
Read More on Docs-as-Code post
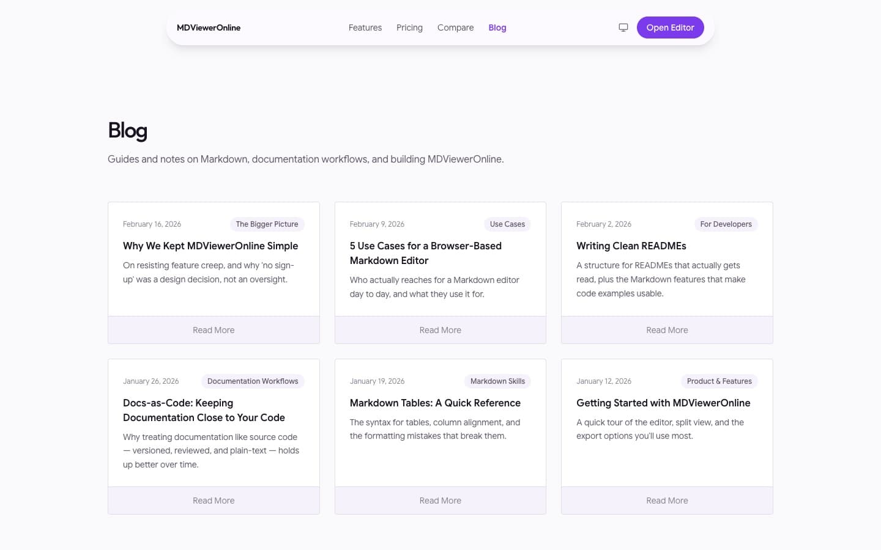(214, 501)
